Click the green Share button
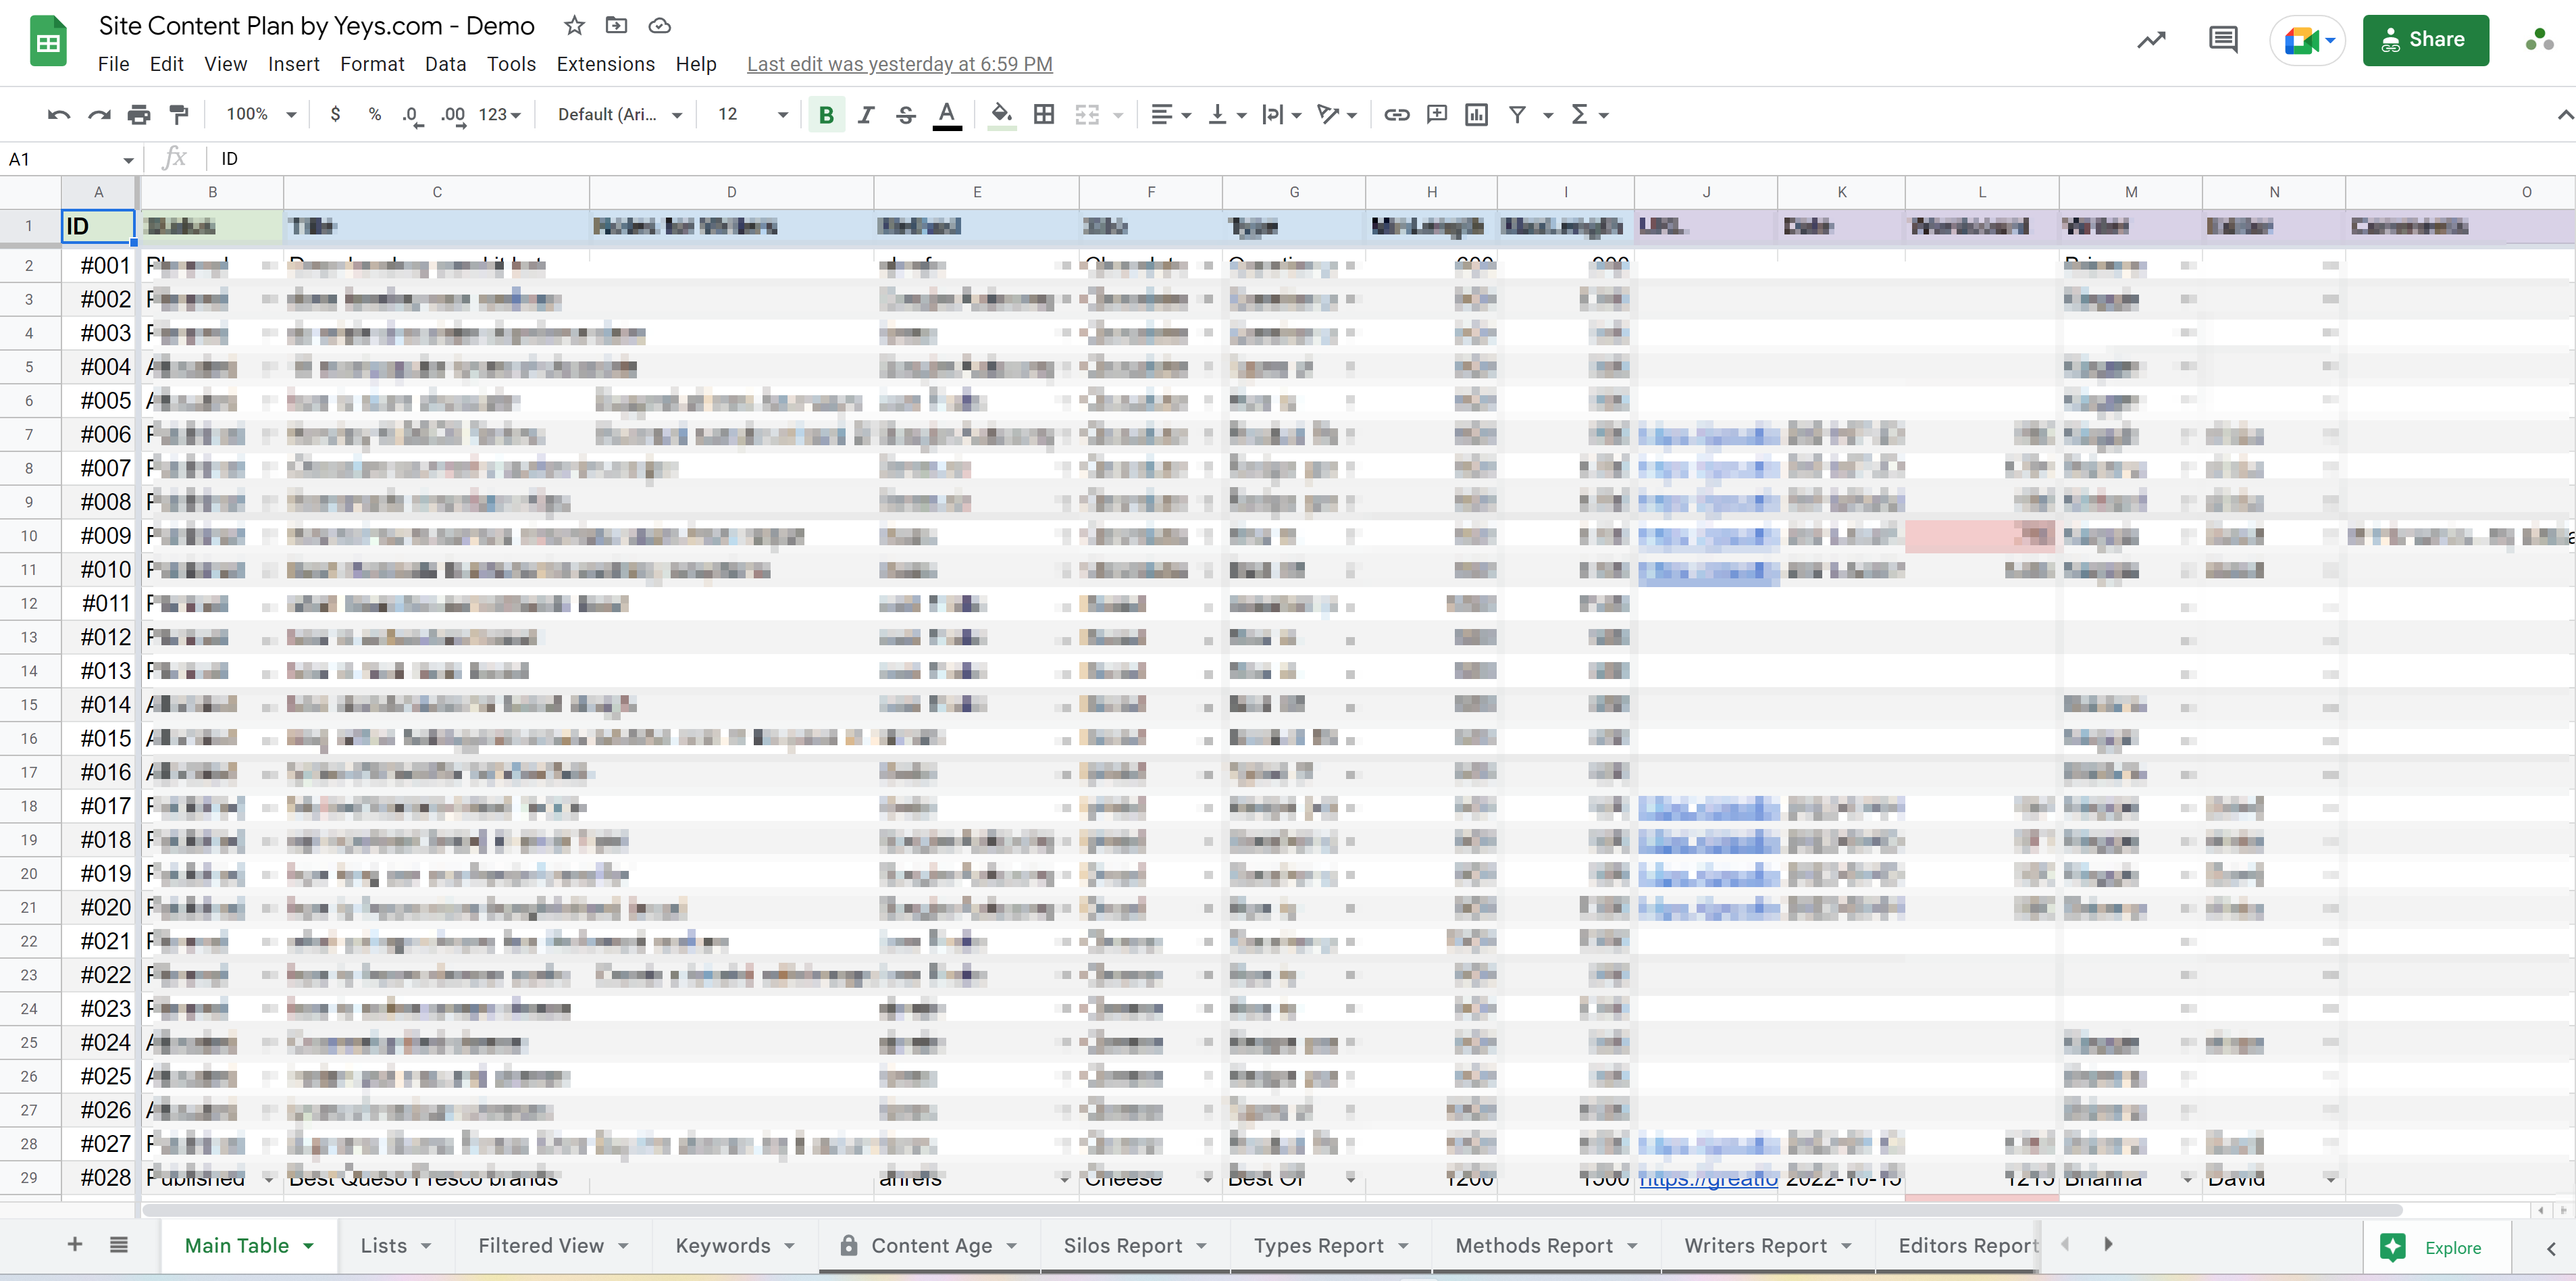Screen dimensions: 2576x1281 click(2425, 40)
